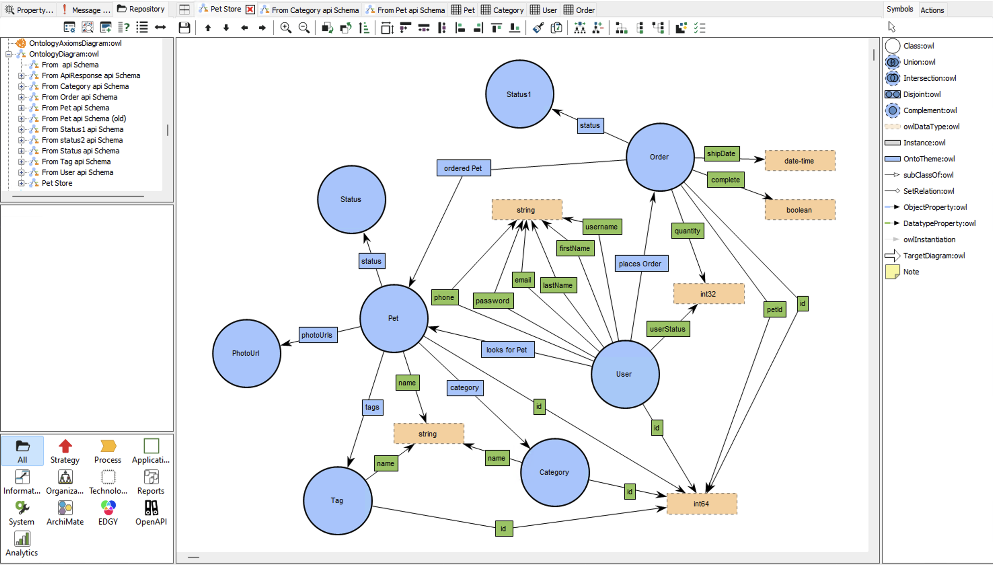Expand From User api Schema node
The image size is (993, 565).
(21, 172)
